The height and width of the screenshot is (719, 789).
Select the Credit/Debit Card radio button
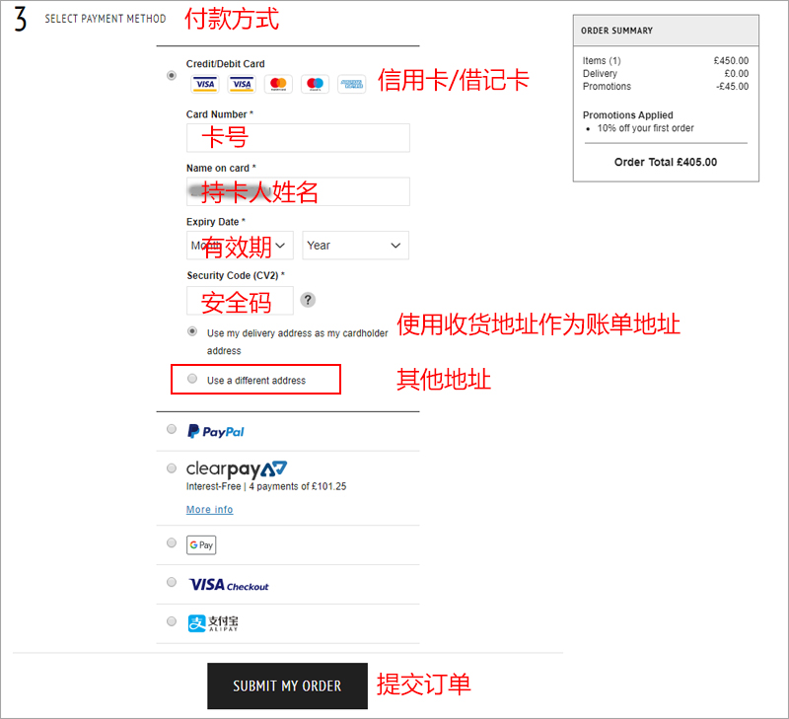pyautogui.click(x=172, y=76)
